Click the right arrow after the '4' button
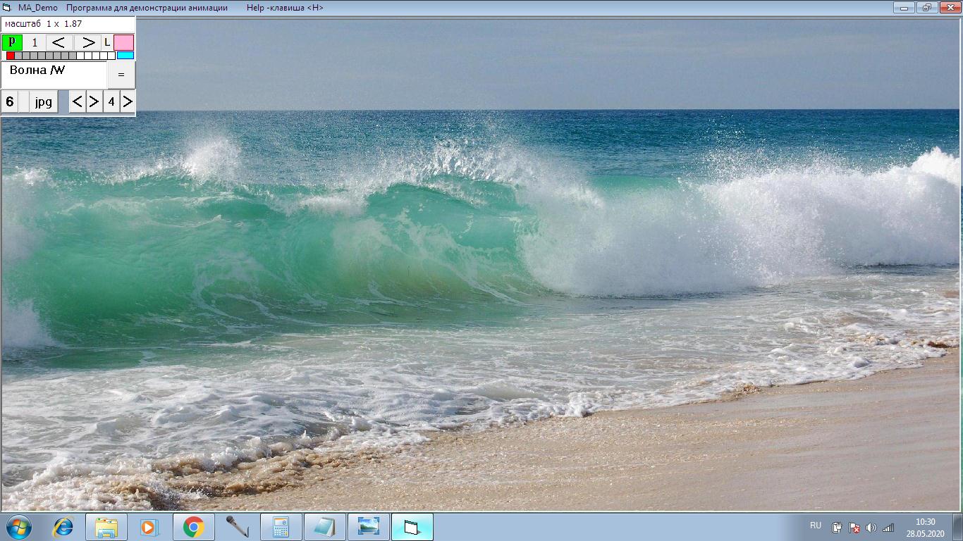963x541 pixels. point(128,101)
